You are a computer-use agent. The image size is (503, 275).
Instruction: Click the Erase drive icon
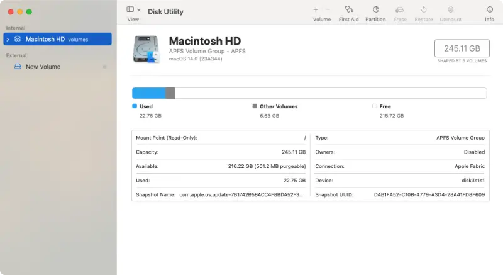[x=400, y=9]
